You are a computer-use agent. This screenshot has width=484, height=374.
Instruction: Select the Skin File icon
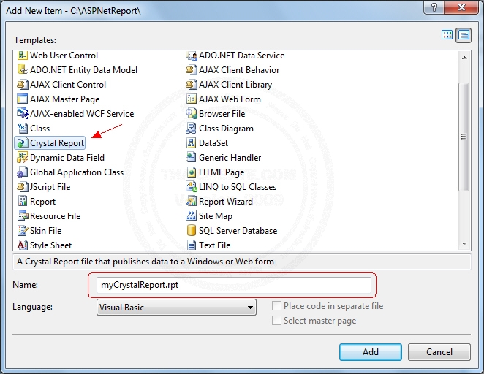point(22,231)
